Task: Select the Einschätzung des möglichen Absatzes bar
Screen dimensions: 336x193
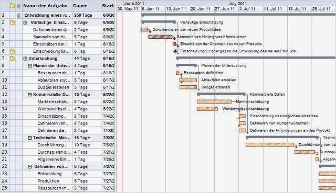Action: click(x=242, y=116)
